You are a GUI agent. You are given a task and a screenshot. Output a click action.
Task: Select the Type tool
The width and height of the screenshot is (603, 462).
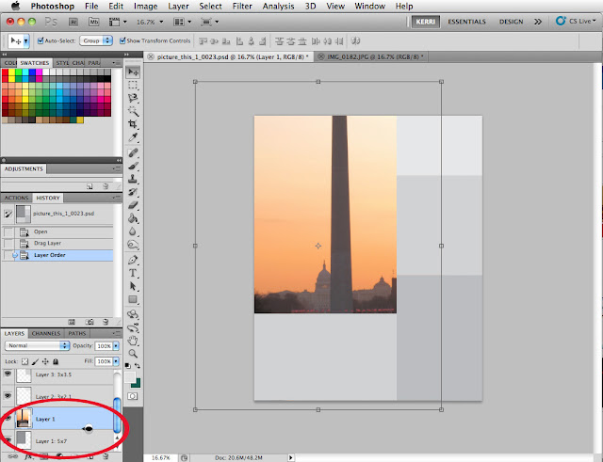pyautogui.click(x=133, y=272)
